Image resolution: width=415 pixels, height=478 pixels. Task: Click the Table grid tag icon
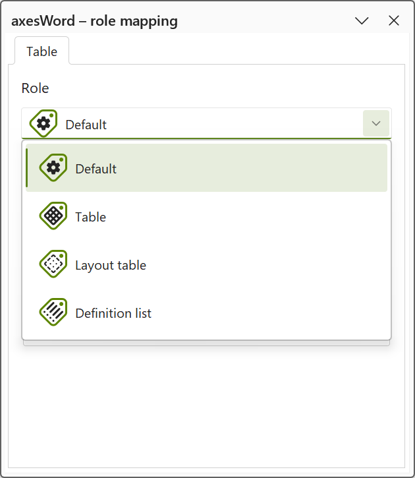coord(53,216)
